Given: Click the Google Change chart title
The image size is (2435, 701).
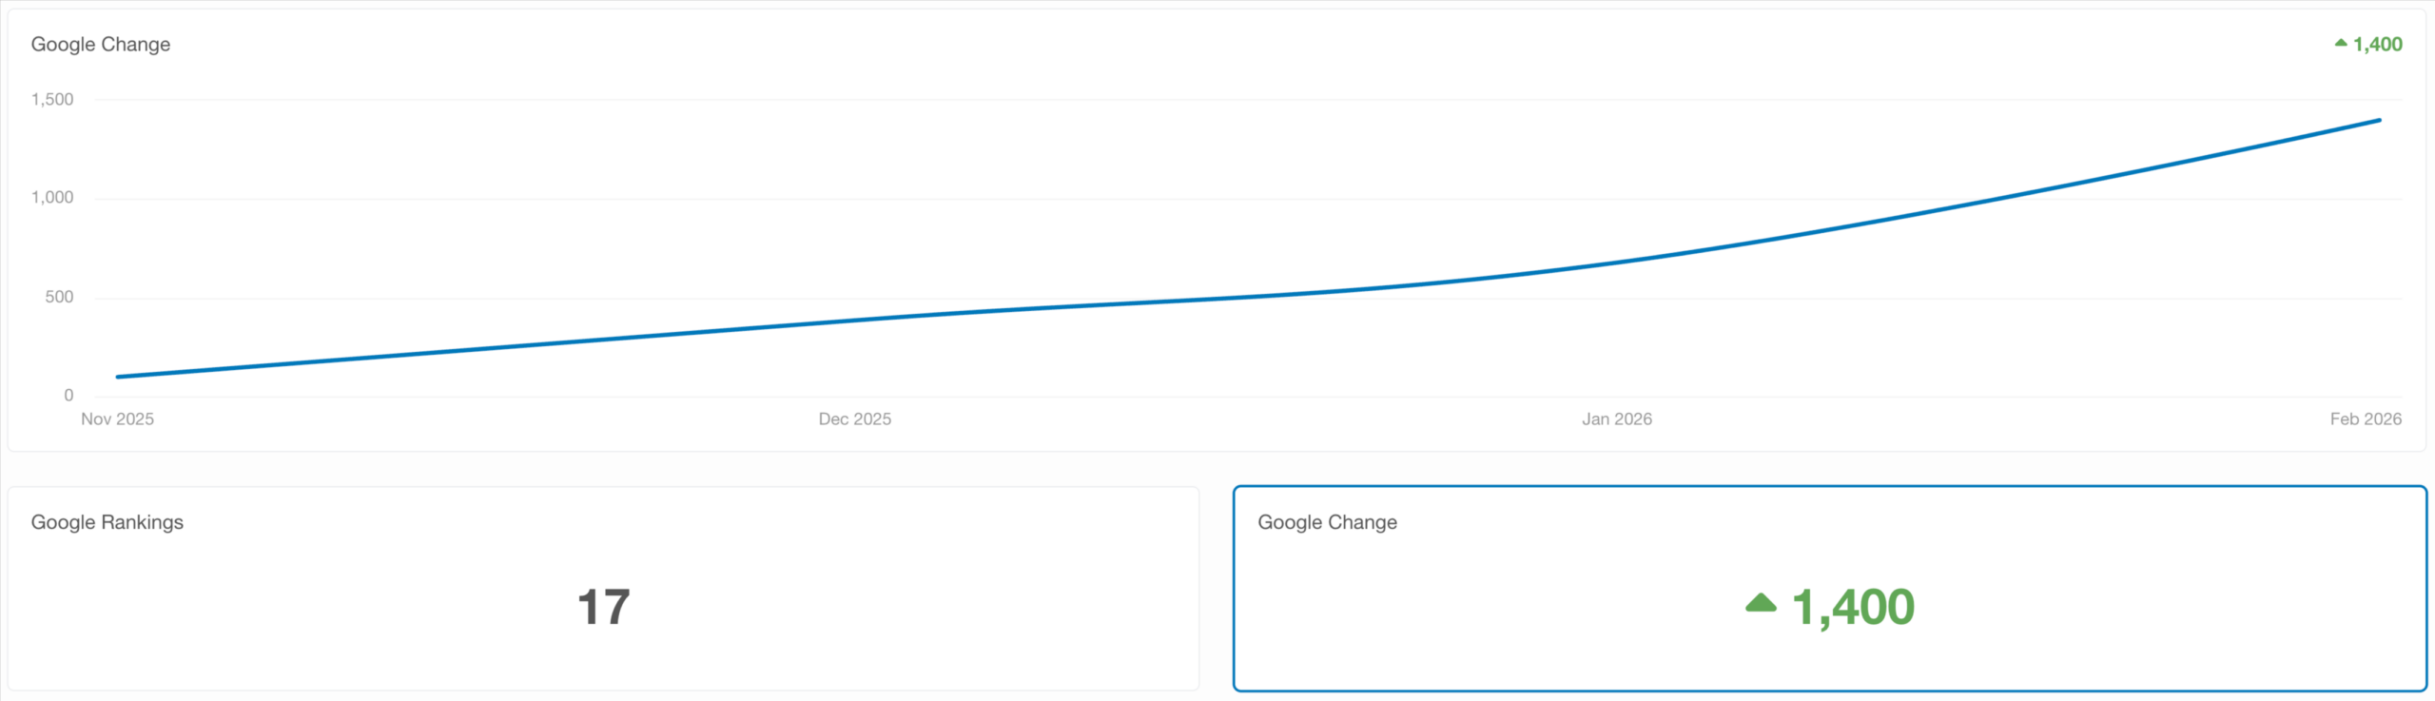Looking at the screenshot, I should tap(101, 45).
